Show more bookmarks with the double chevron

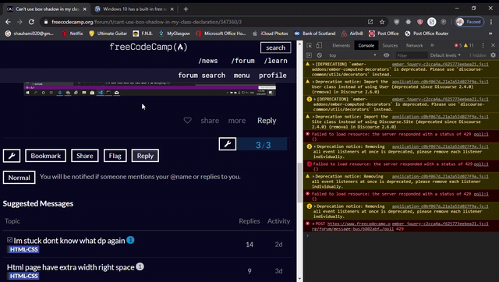click(x=490, y=33)
